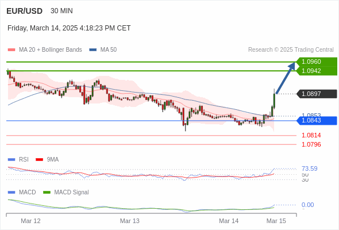Screen dimensions: 339x230
Task: Click the MACD Signal green legend swatch
Action: pos(47,193)
